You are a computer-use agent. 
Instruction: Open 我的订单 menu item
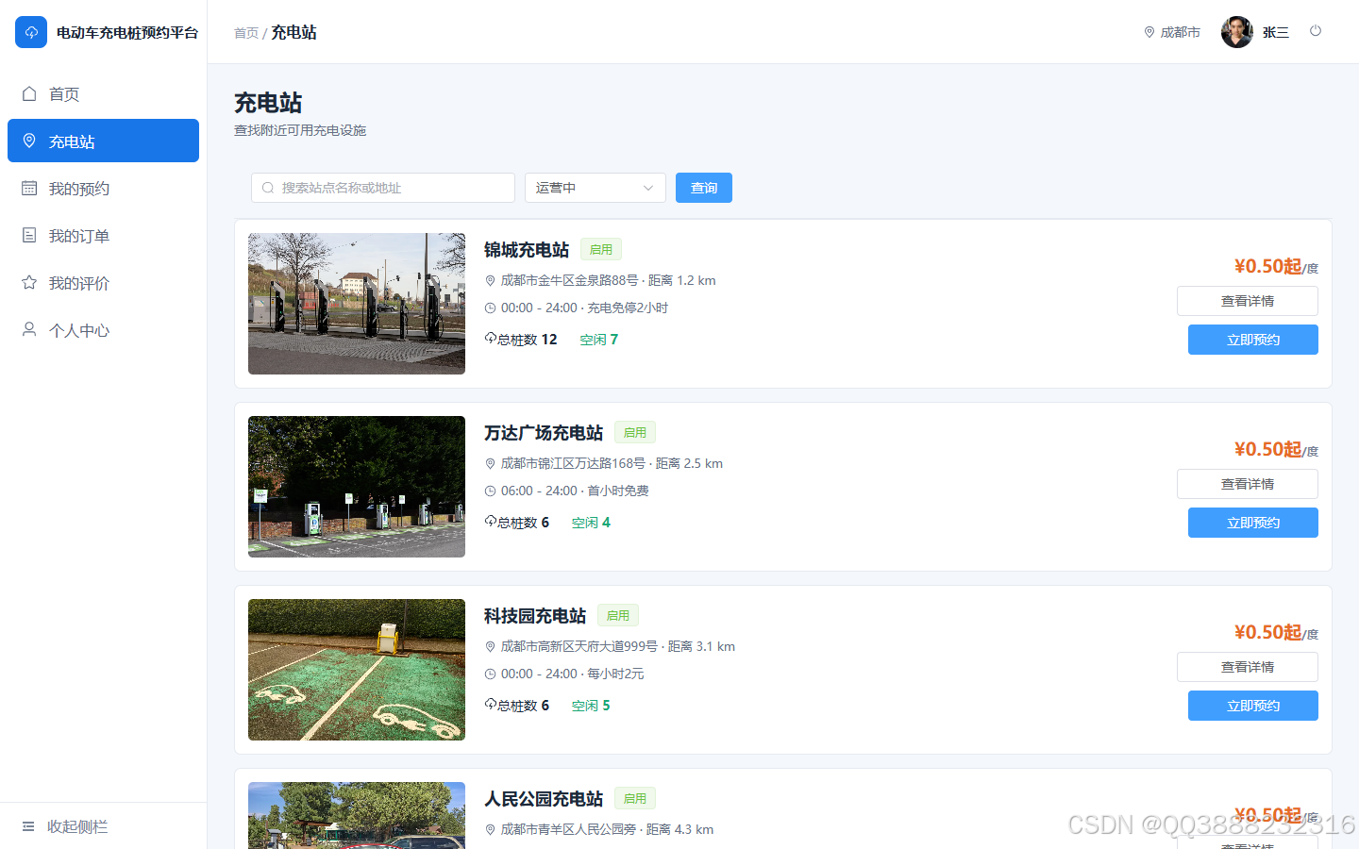point(103,235)
